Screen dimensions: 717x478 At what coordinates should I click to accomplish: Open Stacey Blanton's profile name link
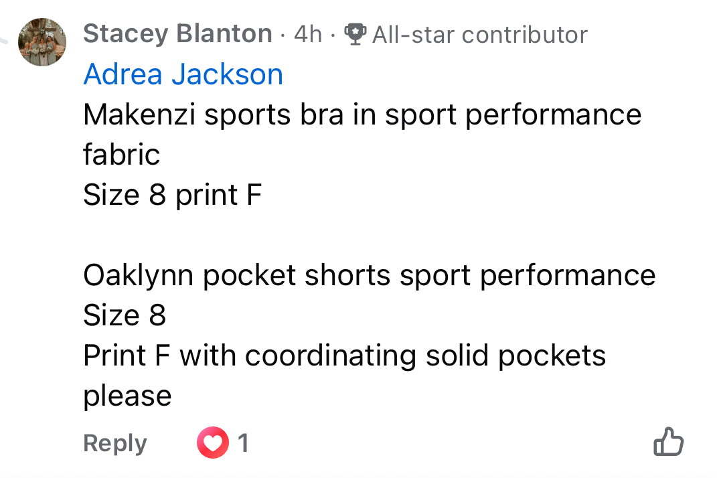(x=177, y=33)
